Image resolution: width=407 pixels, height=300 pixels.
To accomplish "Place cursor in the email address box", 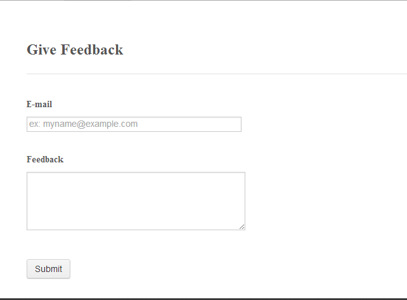I will 134,124.
